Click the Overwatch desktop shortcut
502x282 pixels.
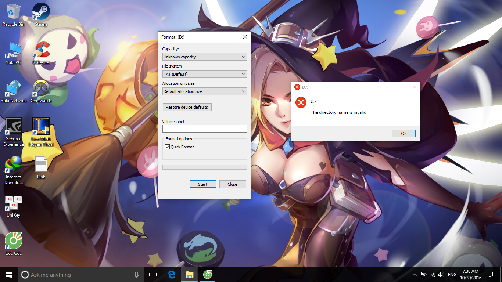(41, 91)
